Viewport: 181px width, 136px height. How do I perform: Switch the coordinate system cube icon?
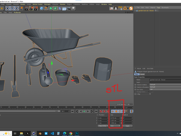pos(21,8)
